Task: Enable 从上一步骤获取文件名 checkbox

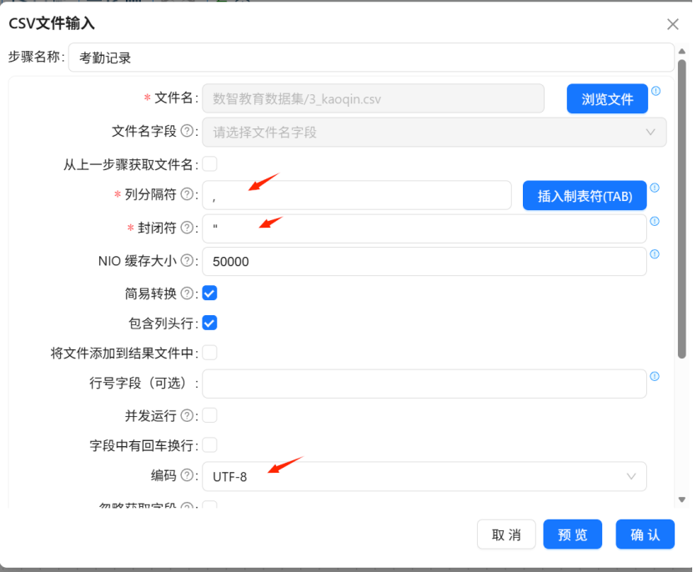Action: tap(209, 164)
